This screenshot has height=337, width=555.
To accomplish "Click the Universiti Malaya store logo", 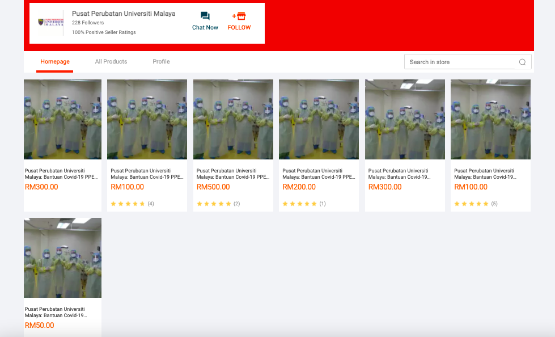I will coord(50,22).
